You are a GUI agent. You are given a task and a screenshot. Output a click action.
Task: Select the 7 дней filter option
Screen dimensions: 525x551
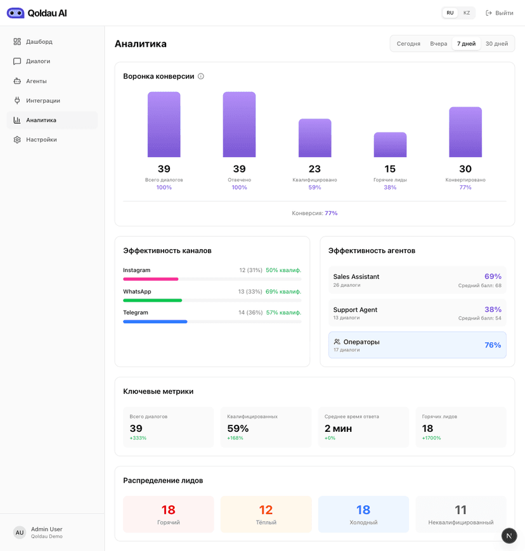coord(466,43)
